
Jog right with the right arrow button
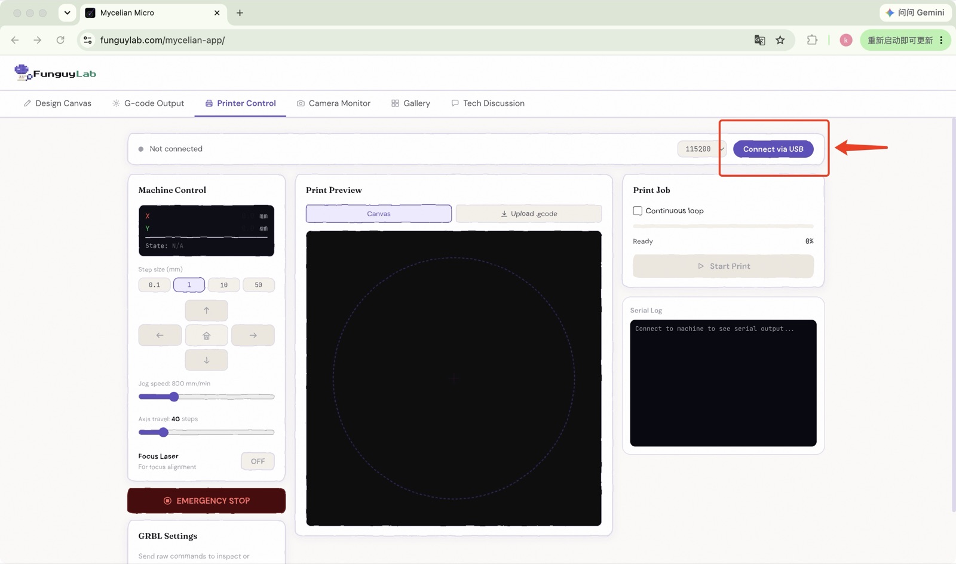(x=253, y=335)
